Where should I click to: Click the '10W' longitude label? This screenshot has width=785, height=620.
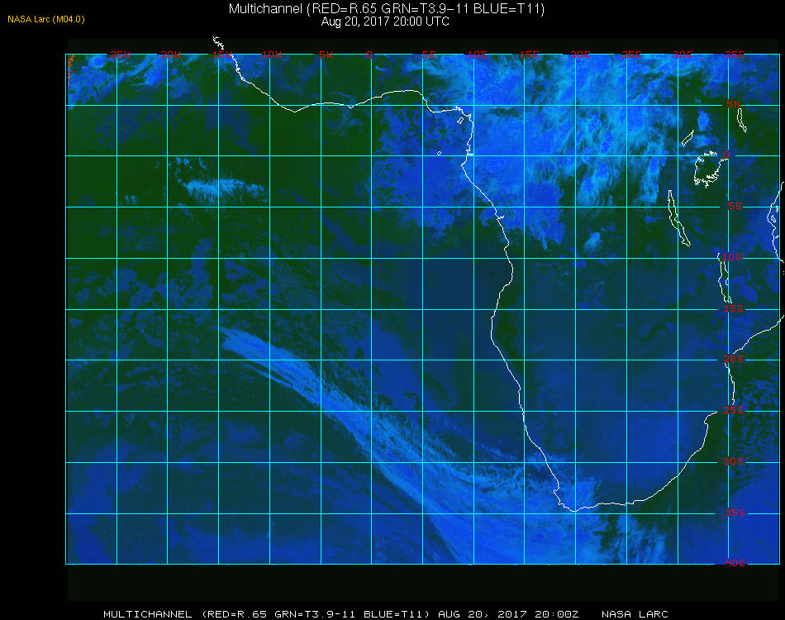click(x=272, y=55)
